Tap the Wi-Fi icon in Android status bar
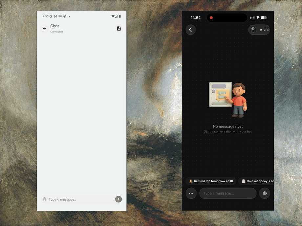Image resolution: width=302 pixels, height=226 pixels. tap(113, 16)
